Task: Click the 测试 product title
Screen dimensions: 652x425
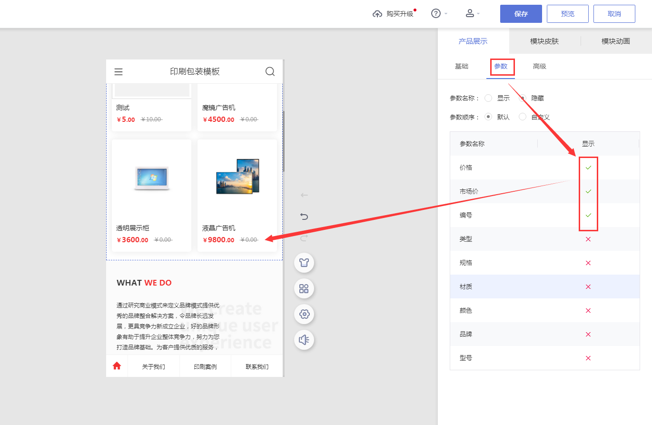Action: [123, 108]
